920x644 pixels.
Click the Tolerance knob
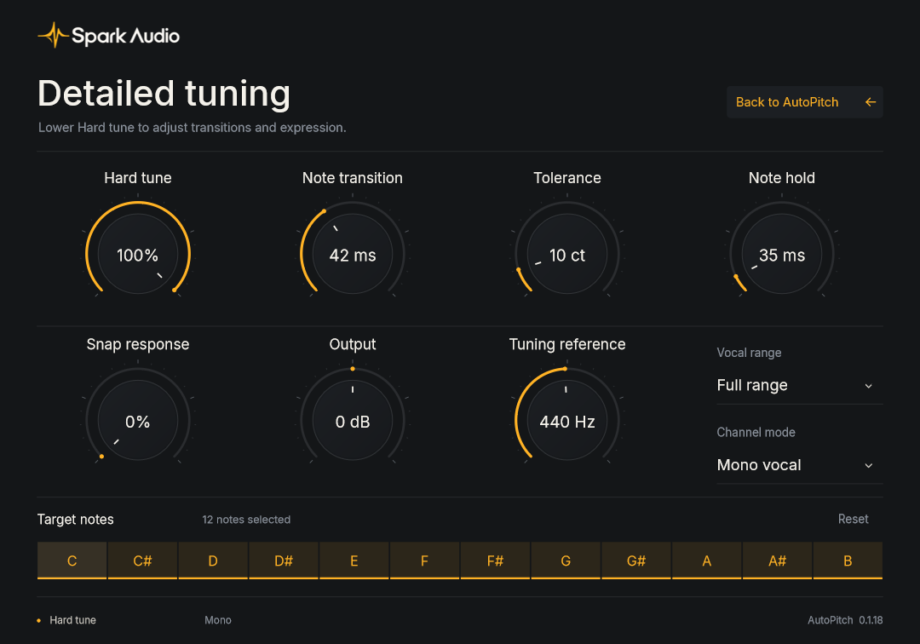pos(567,254)
